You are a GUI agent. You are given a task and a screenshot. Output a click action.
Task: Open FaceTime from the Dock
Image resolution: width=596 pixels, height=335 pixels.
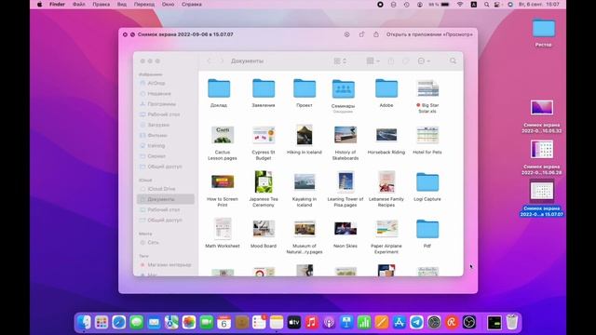[x=207, y=323]
